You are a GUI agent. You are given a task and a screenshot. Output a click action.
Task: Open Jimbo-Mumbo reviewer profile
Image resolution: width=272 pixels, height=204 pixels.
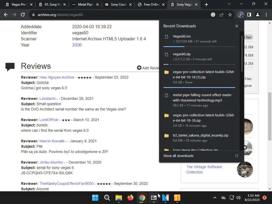pyautogui.click(x=51, y=162)
